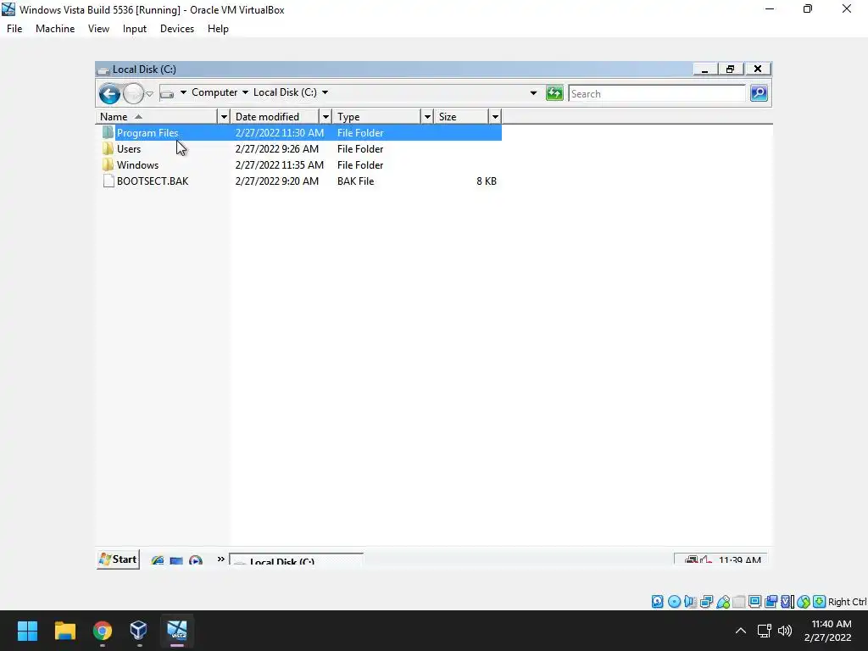
Task: Click the green Refresh button
Action: (554, 93)
